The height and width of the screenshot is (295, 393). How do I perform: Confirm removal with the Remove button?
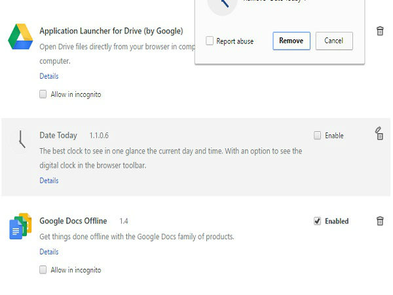click(x=291, y=41)
